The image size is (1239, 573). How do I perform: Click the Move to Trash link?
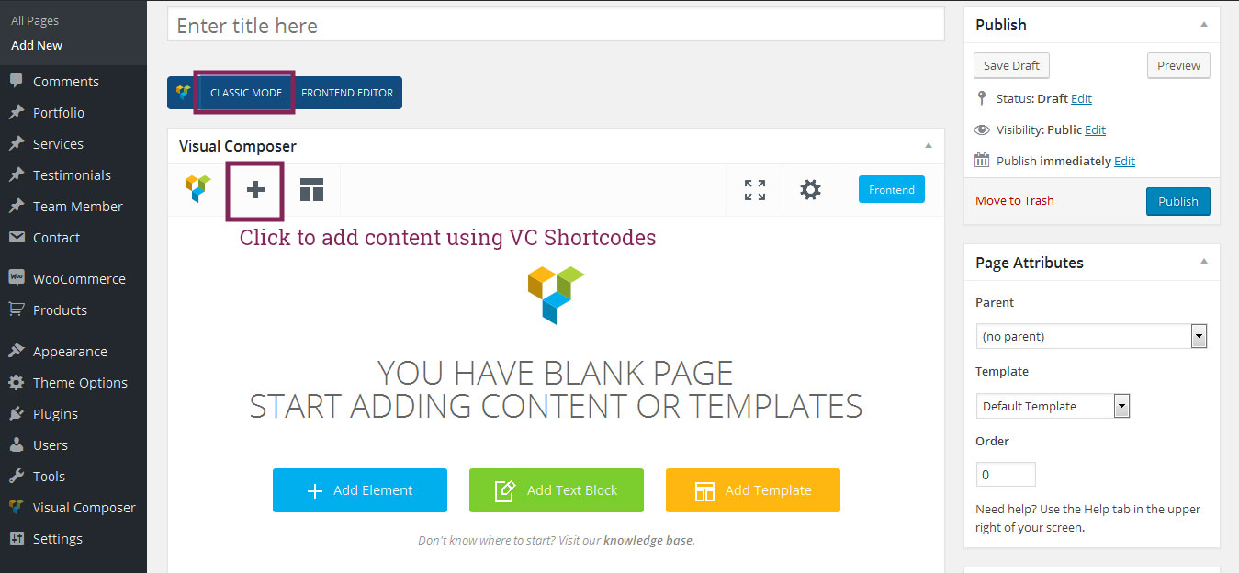coord(1014,201)
